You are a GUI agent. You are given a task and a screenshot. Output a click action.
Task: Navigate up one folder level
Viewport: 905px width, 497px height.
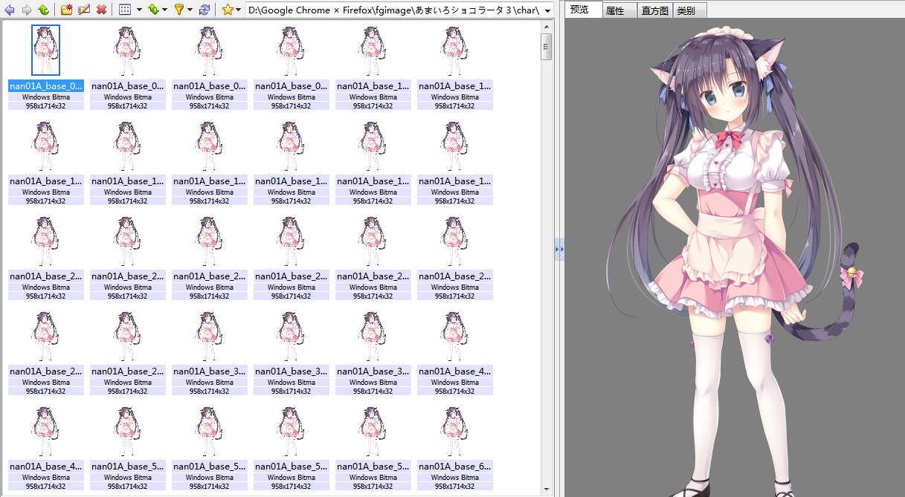43,10
